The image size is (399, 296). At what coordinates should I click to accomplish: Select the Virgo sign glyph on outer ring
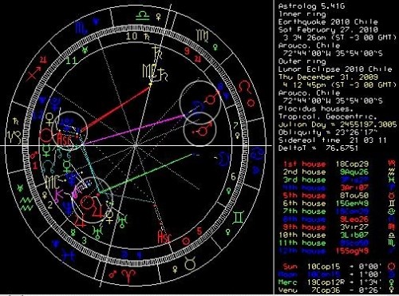tap(203, 35)
